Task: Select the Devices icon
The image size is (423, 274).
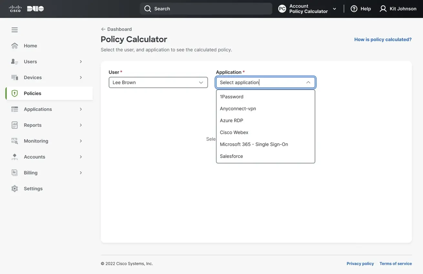Action: [15, 77]
